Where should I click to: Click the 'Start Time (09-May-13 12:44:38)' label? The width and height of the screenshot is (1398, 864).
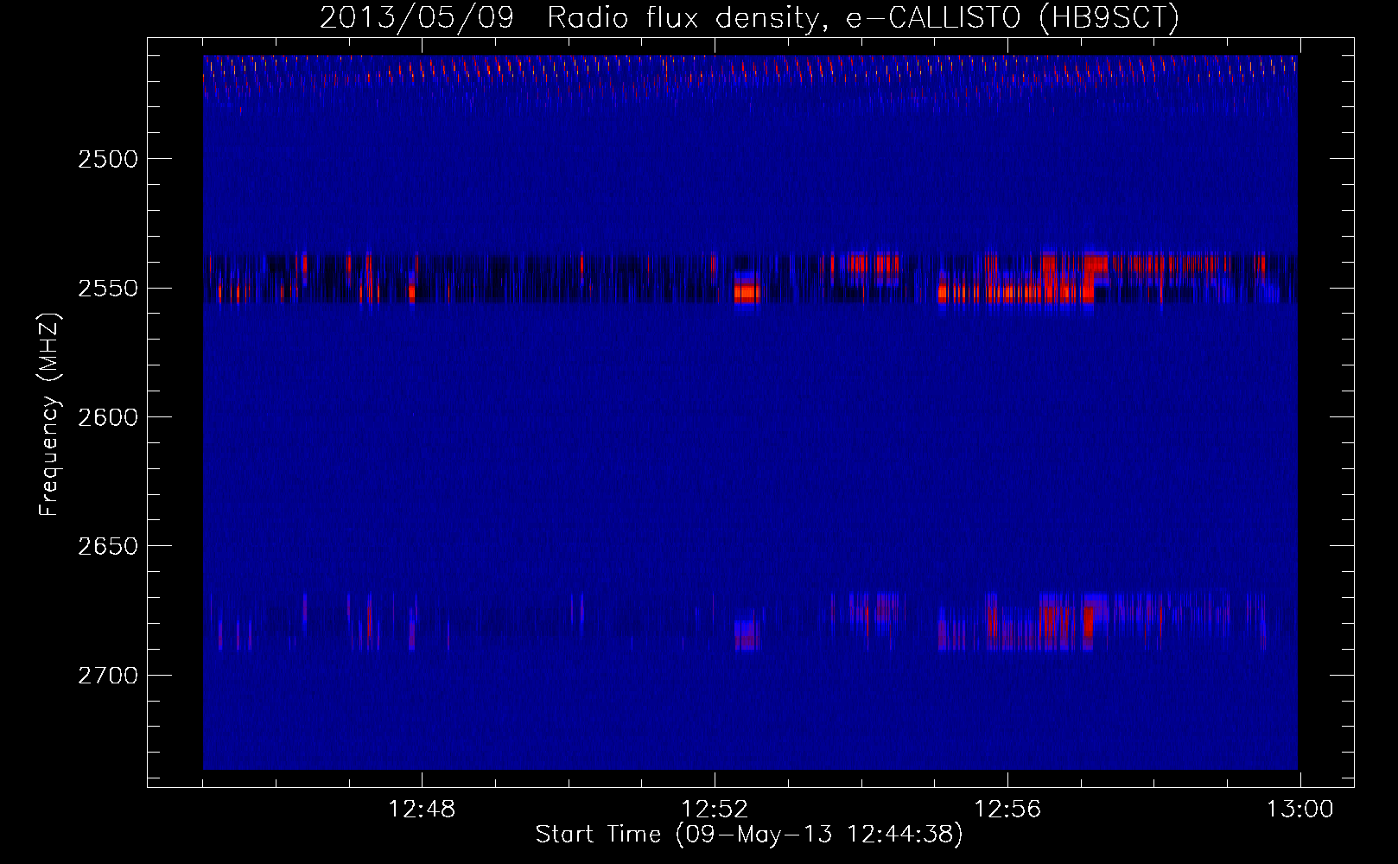(749, 835)
